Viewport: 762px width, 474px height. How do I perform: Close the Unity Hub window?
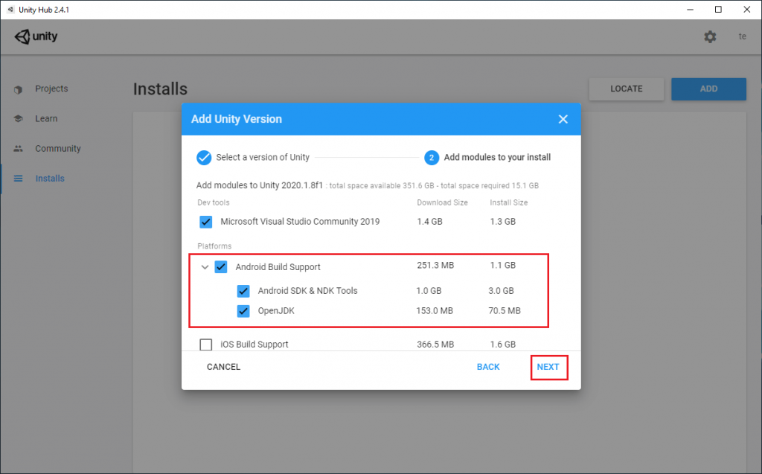click(747, 10)
